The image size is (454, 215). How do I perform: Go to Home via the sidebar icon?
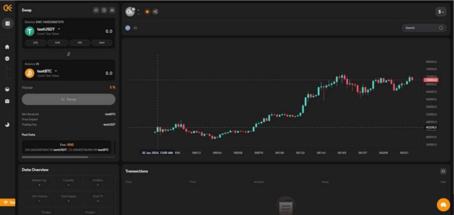coord(7,47)
